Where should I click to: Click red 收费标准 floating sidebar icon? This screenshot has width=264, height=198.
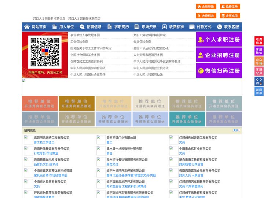(259, 41)
